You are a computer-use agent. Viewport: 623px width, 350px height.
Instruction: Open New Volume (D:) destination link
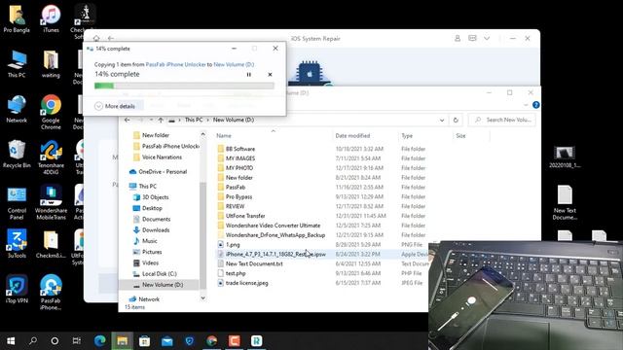[234, 64]
